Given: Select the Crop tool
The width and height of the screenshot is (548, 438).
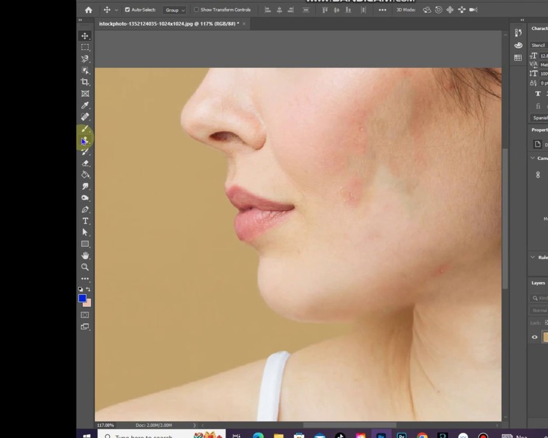Looking at the screenshot, I should point(85,82).
